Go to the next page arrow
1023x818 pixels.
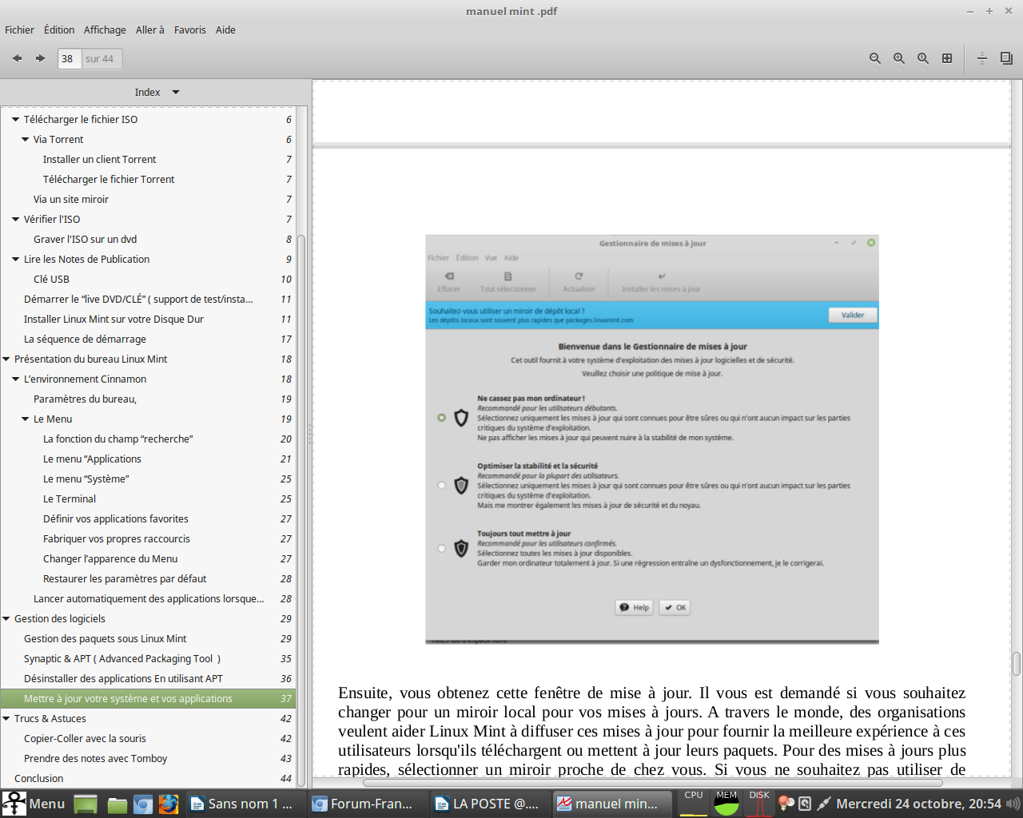(x=40, y=58)
